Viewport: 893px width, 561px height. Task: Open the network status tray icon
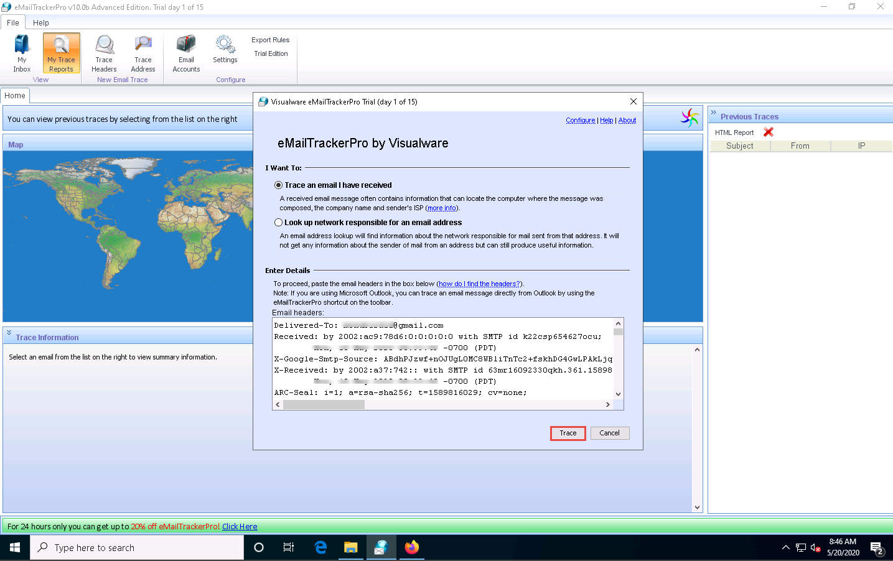(x=801, y=548)
